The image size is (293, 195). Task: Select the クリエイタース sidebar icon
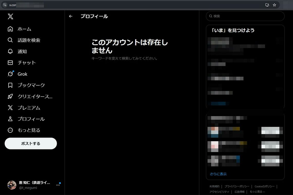point(10,96)
